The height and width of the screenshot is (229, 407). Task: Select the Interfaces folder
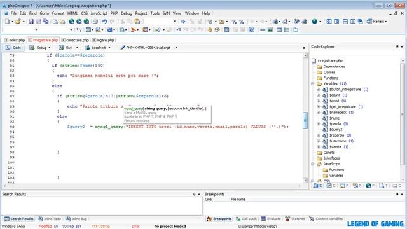(328, 158)
